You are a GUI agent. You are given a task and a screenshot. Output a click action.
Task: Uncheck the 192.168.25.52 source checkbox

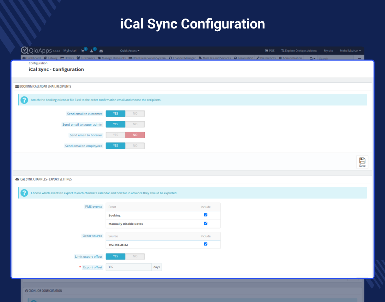click(x=206, y=244)
